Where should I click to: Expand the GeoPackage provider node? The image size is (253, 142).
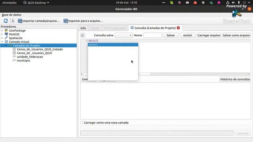(x=2, y=30)
